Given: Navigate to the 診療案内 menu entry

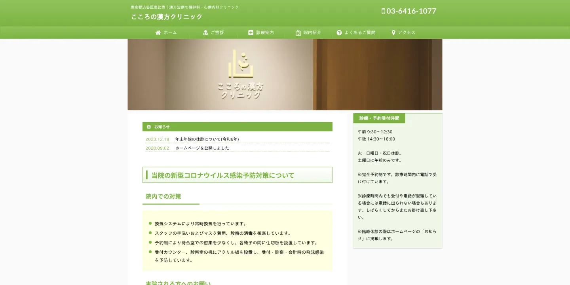Looking at the screenshot, I should tap(264, 32).
